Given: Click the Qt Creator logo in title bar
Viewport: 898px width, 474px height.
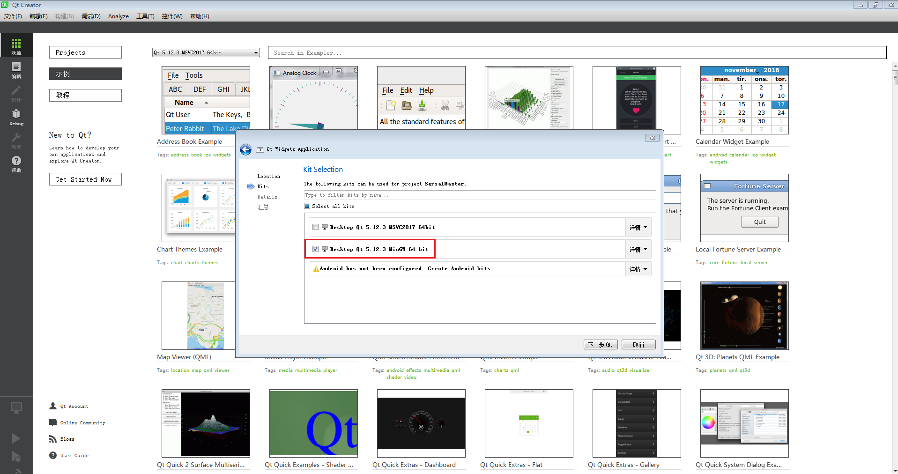Looking at the screenshot, I should pos(5,5).
